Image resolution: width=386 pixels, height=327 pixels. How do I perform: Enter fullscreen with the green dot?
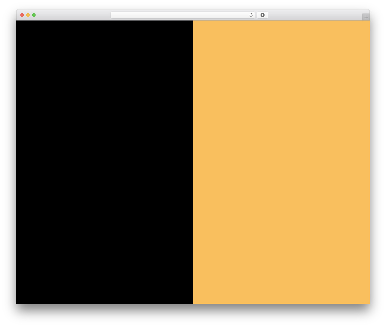click(x=34, y=15)
